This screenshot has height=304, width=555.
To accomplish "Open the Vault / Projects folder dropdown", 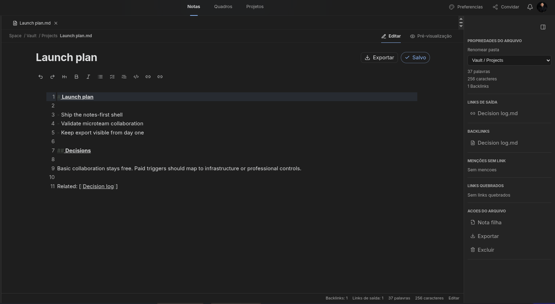I will (509, 60).
